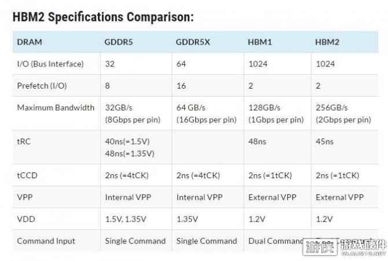This screenshot has height=261, width=388.
Task: Select the GDDR5X column header
Action: (x=193, y=42)
